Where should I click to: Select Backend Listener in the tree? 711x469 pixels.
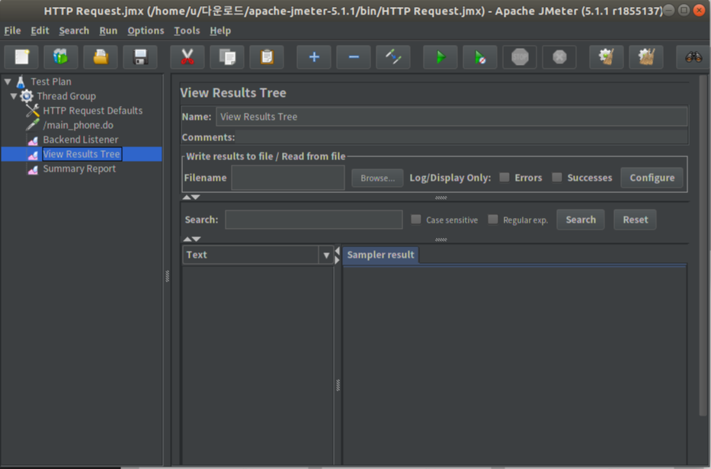click(x=81, y=140)
